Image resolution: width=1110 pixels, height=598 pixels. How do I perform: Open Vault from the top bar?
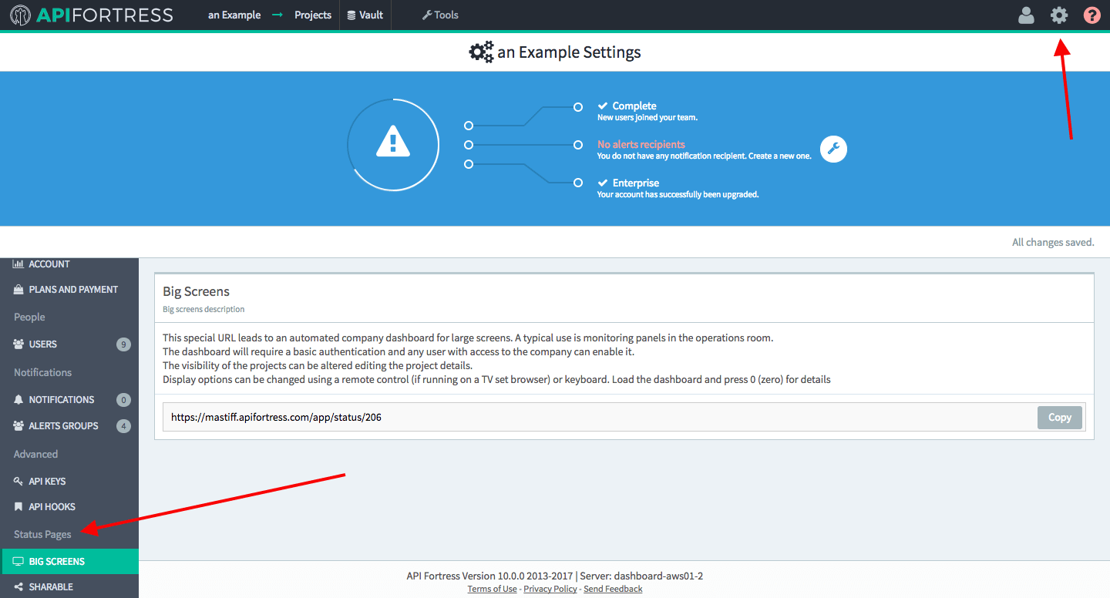pos(365,15)
